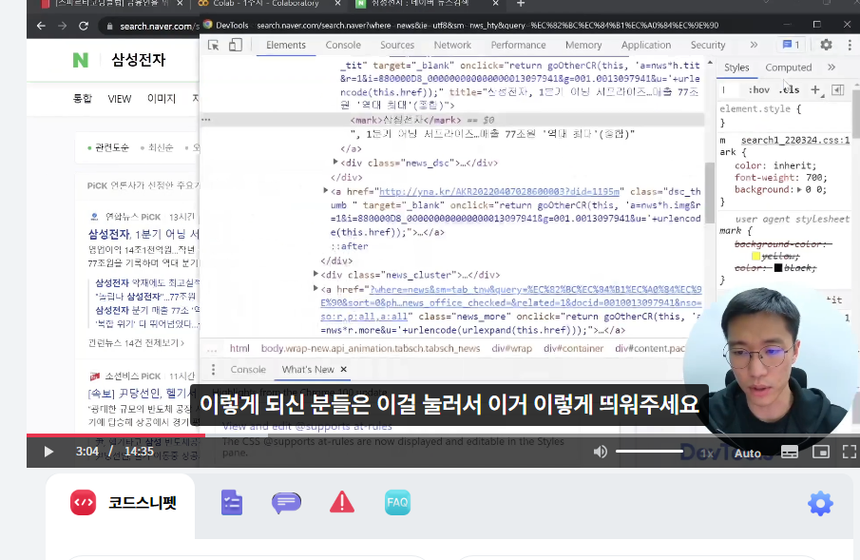Image resolution: width=860 pixels, height=560 pixels.
Task: Open the blue checklist document icon
Action: [x=232, y=502]
